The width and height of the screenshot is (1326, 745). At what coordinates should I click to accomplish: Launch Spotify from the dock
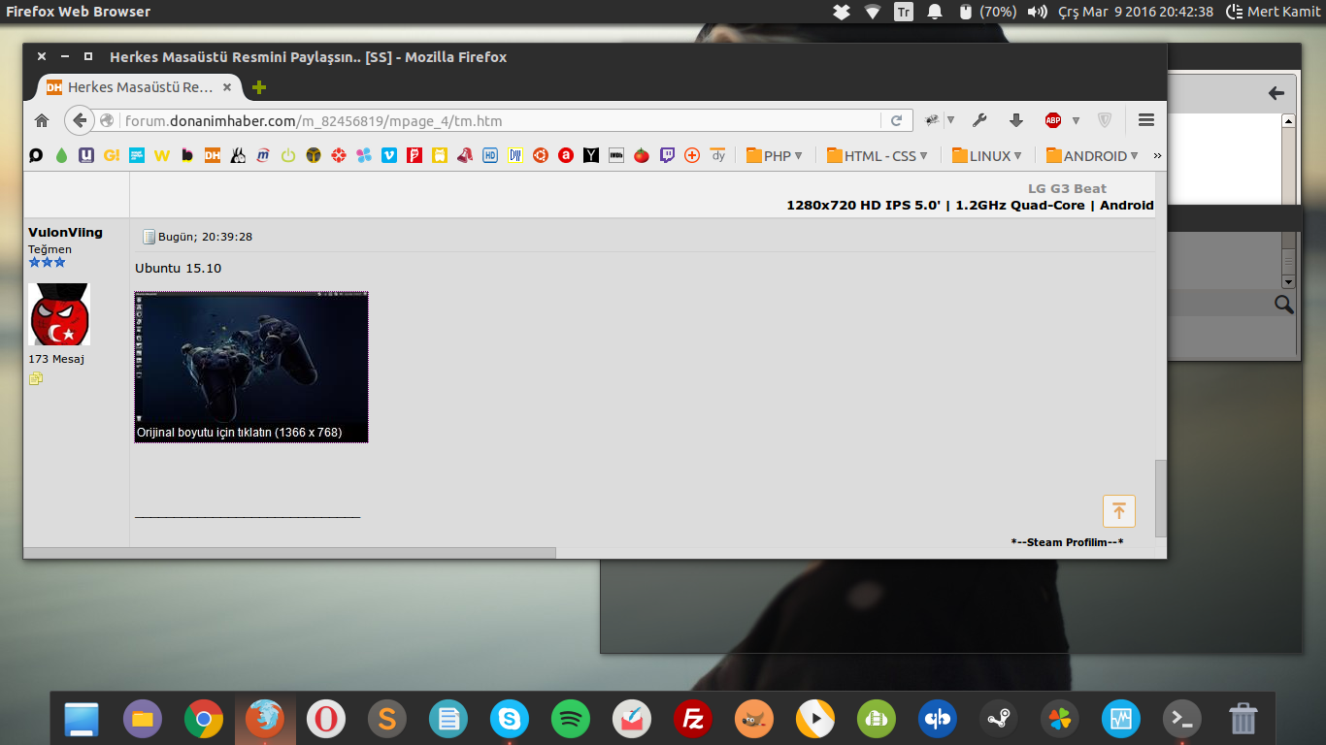[571, 719]
